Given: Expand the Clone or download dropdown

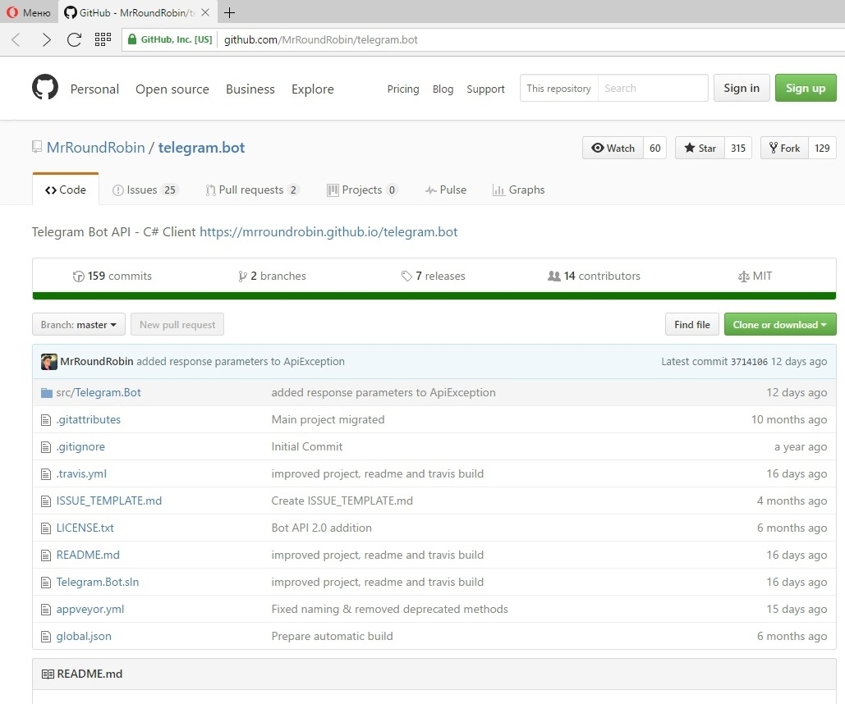Looking at the screenshot, I should click(780, 324).
